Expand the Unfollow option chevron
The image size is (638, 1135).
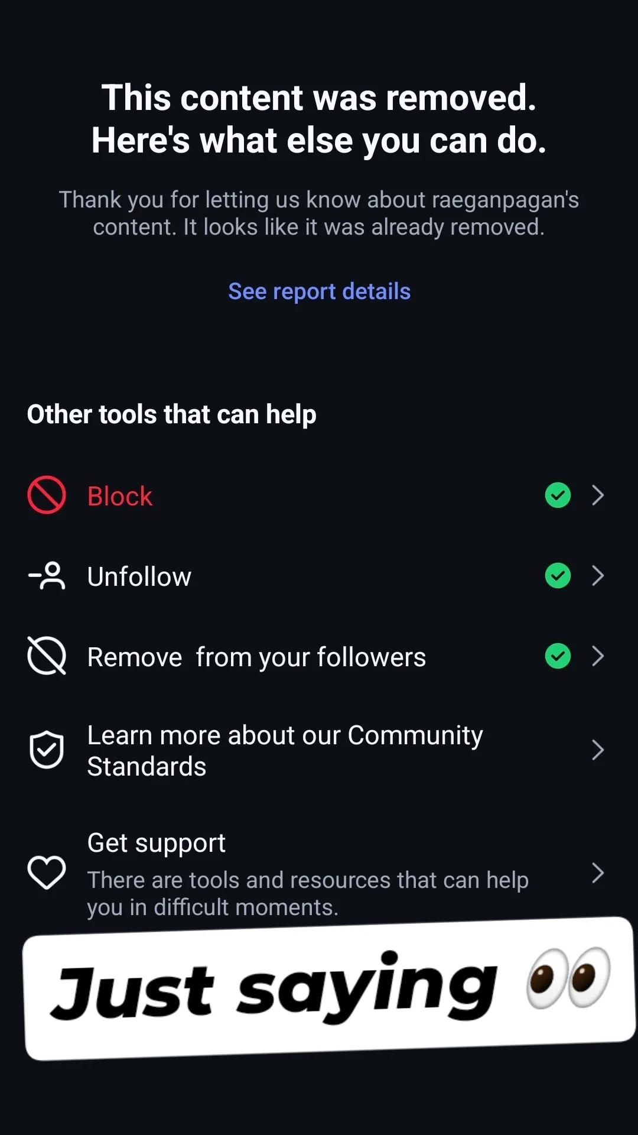598,576
